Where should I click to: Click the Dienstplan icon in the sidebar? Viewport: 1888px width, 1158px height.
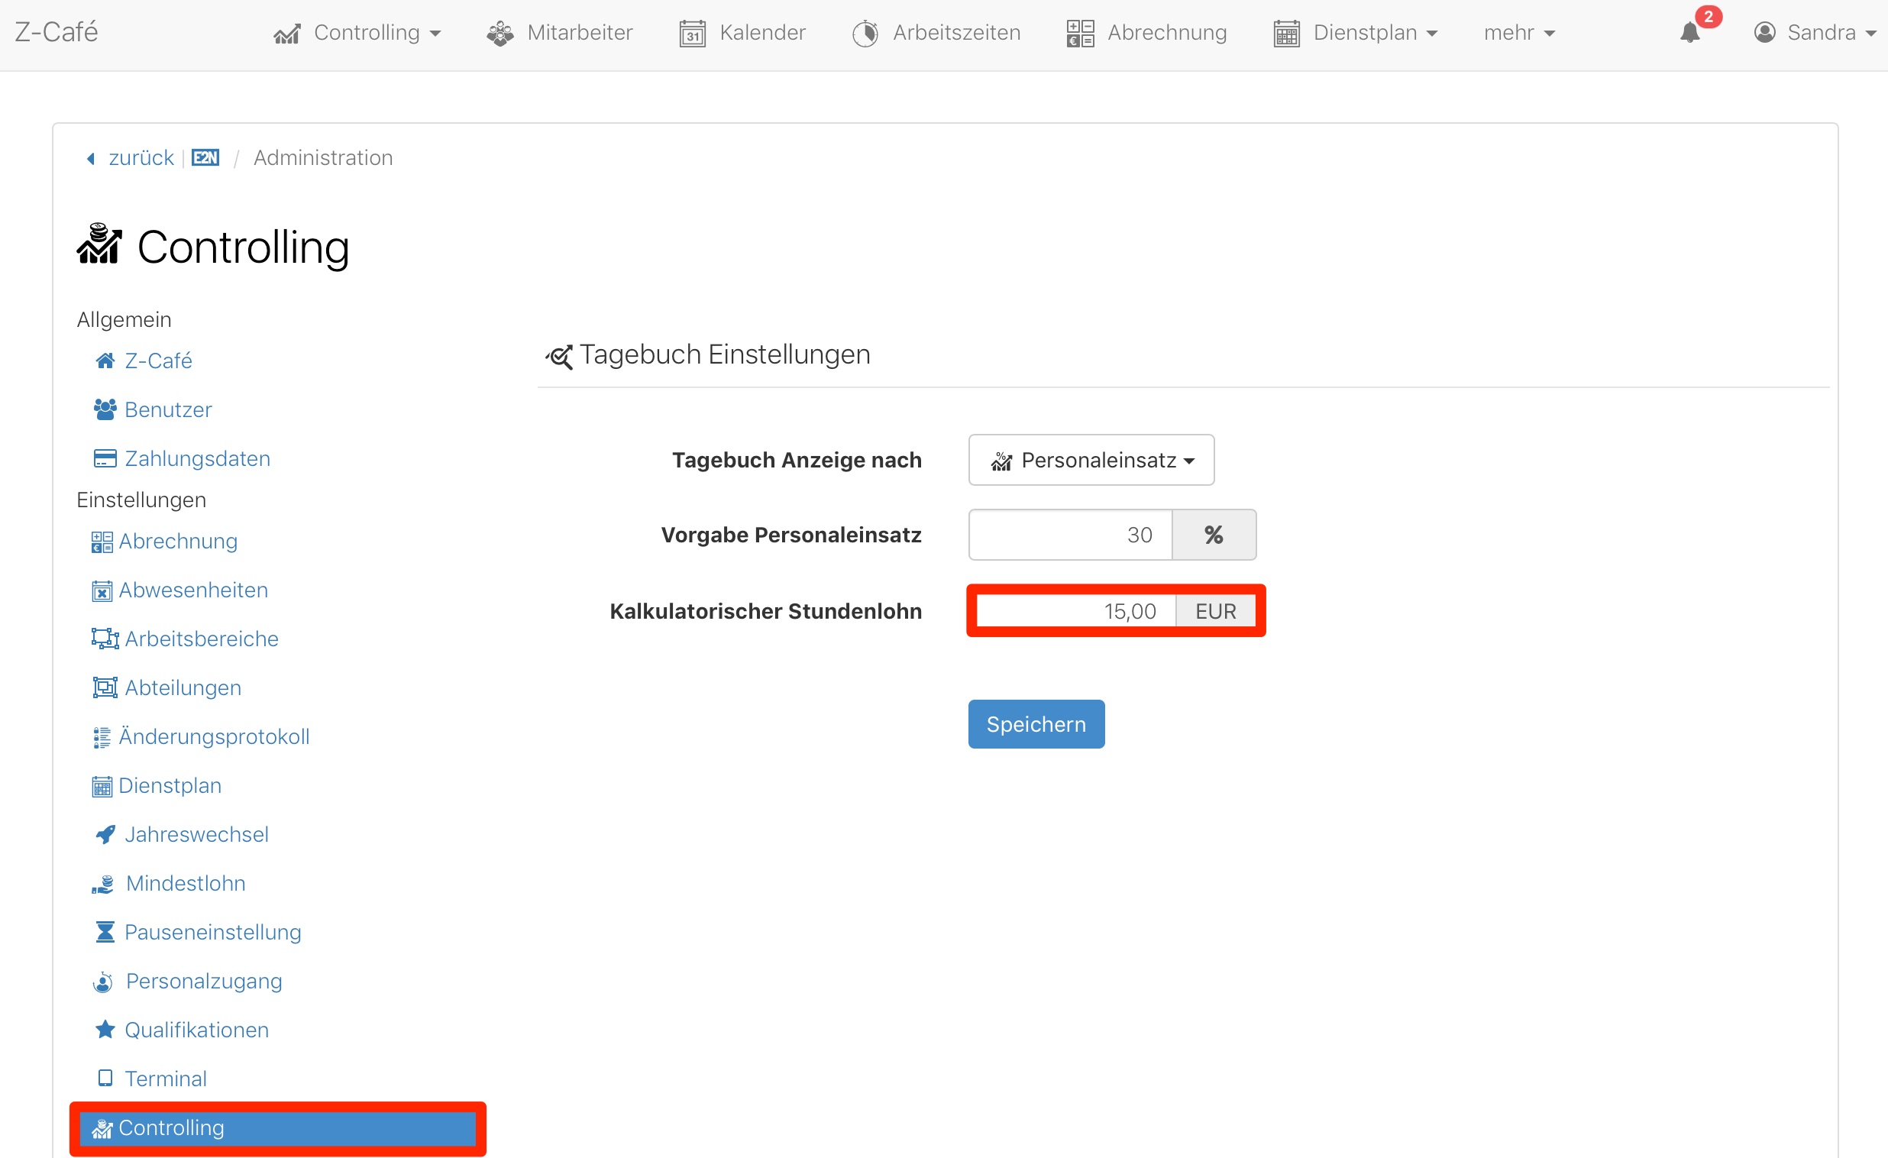click(x=102, y=787)
